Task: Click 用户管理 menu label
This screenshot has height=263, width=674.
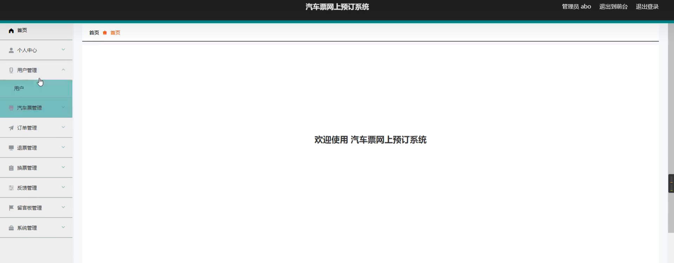Action: click(x=27, y=70)
